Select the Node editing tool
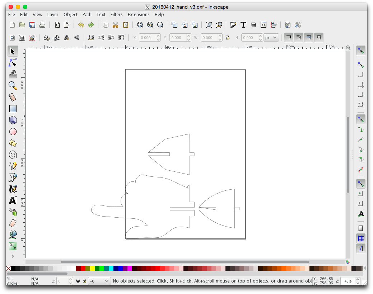The image size is (373, 294). pyautogui.click(x=13, y=63)
